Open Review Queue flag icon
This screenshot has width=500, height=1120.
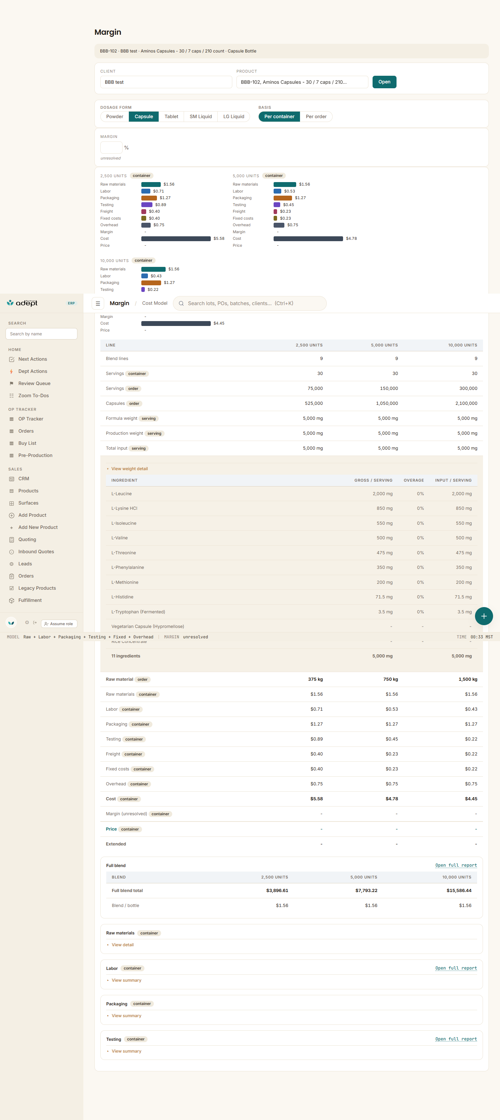pos(12,384)
